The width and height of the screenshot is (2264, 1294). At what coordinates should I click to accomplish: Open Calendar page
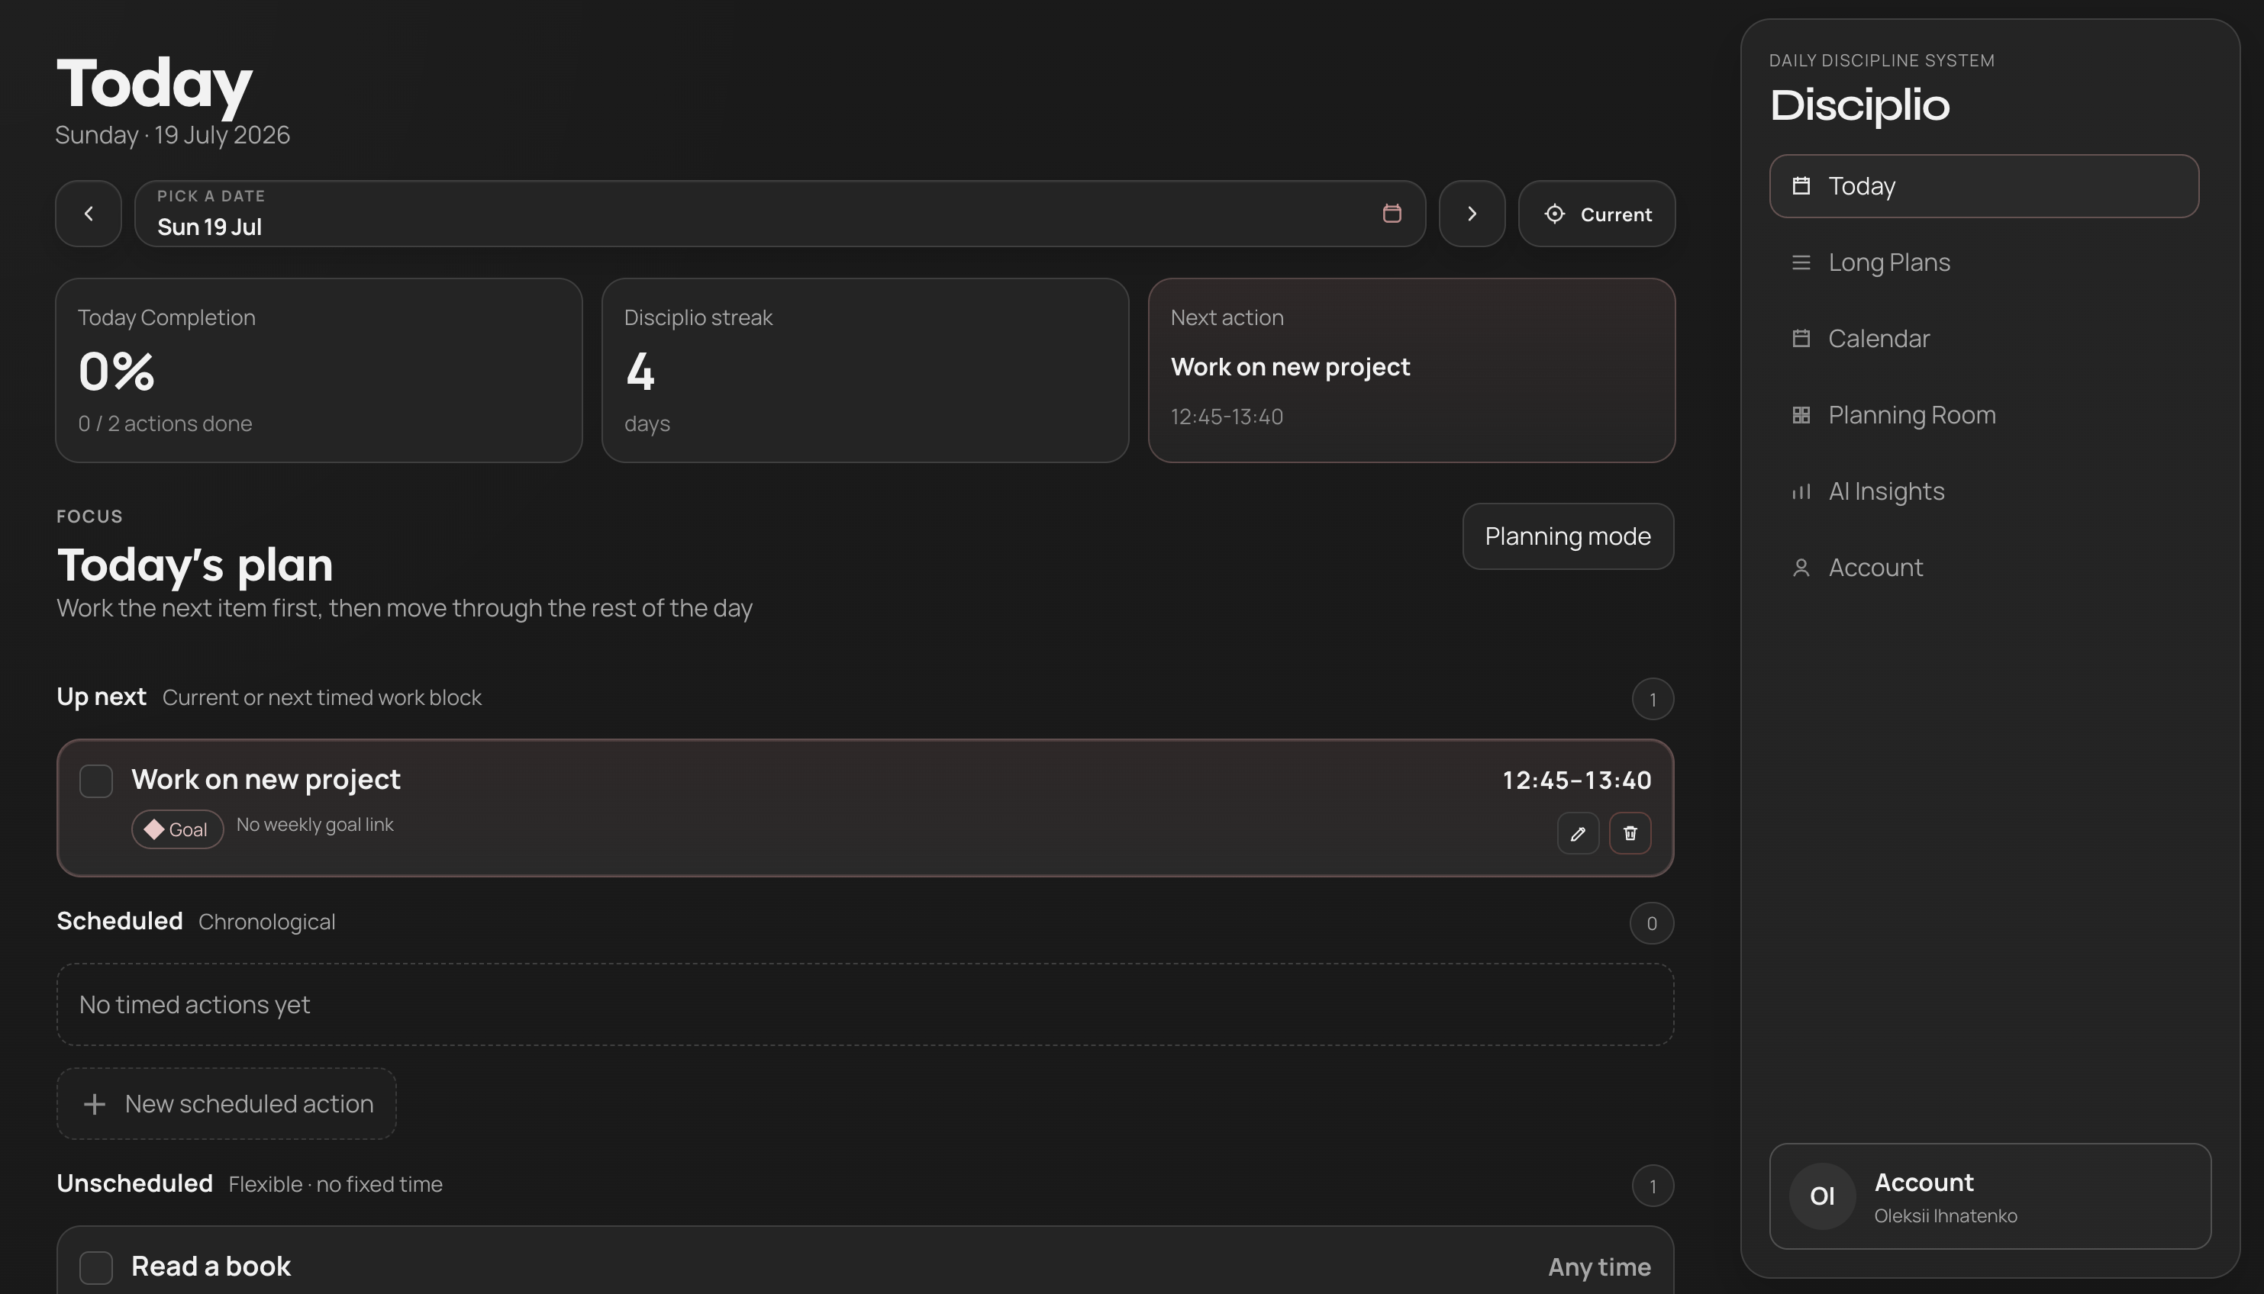pyautogui.click(x=1984, y=339)
